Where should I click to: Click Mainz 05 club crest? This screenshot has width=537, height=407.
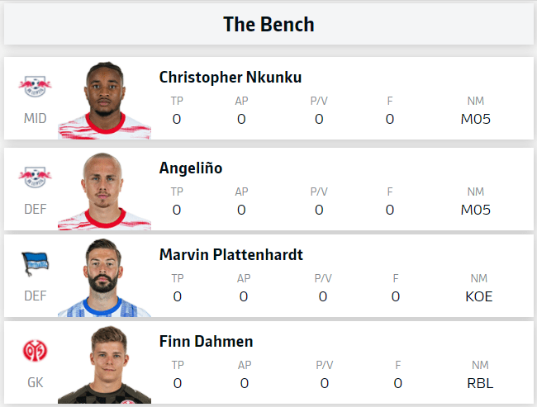point(35,351)
